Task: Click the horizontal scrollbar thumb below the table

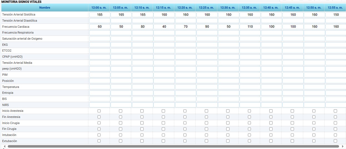Action: [173, 146]
